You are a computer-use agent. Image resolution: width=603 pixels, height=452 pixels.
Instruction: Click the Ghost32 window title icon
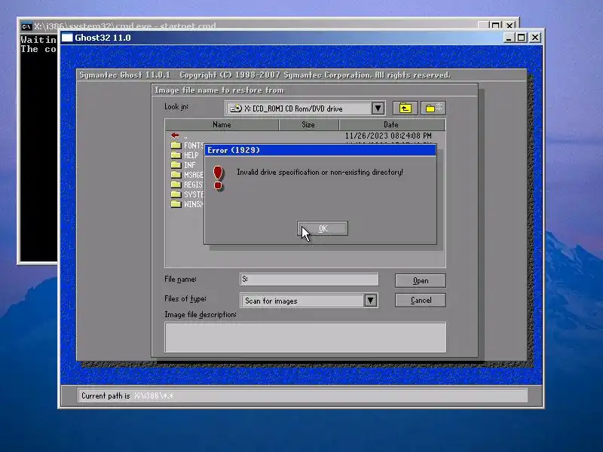[x=67, y=38]
